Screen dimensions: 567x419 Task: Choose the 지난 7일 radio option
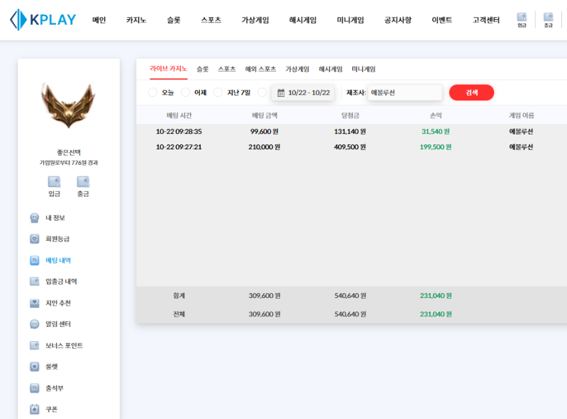click(x=218, y=93)
